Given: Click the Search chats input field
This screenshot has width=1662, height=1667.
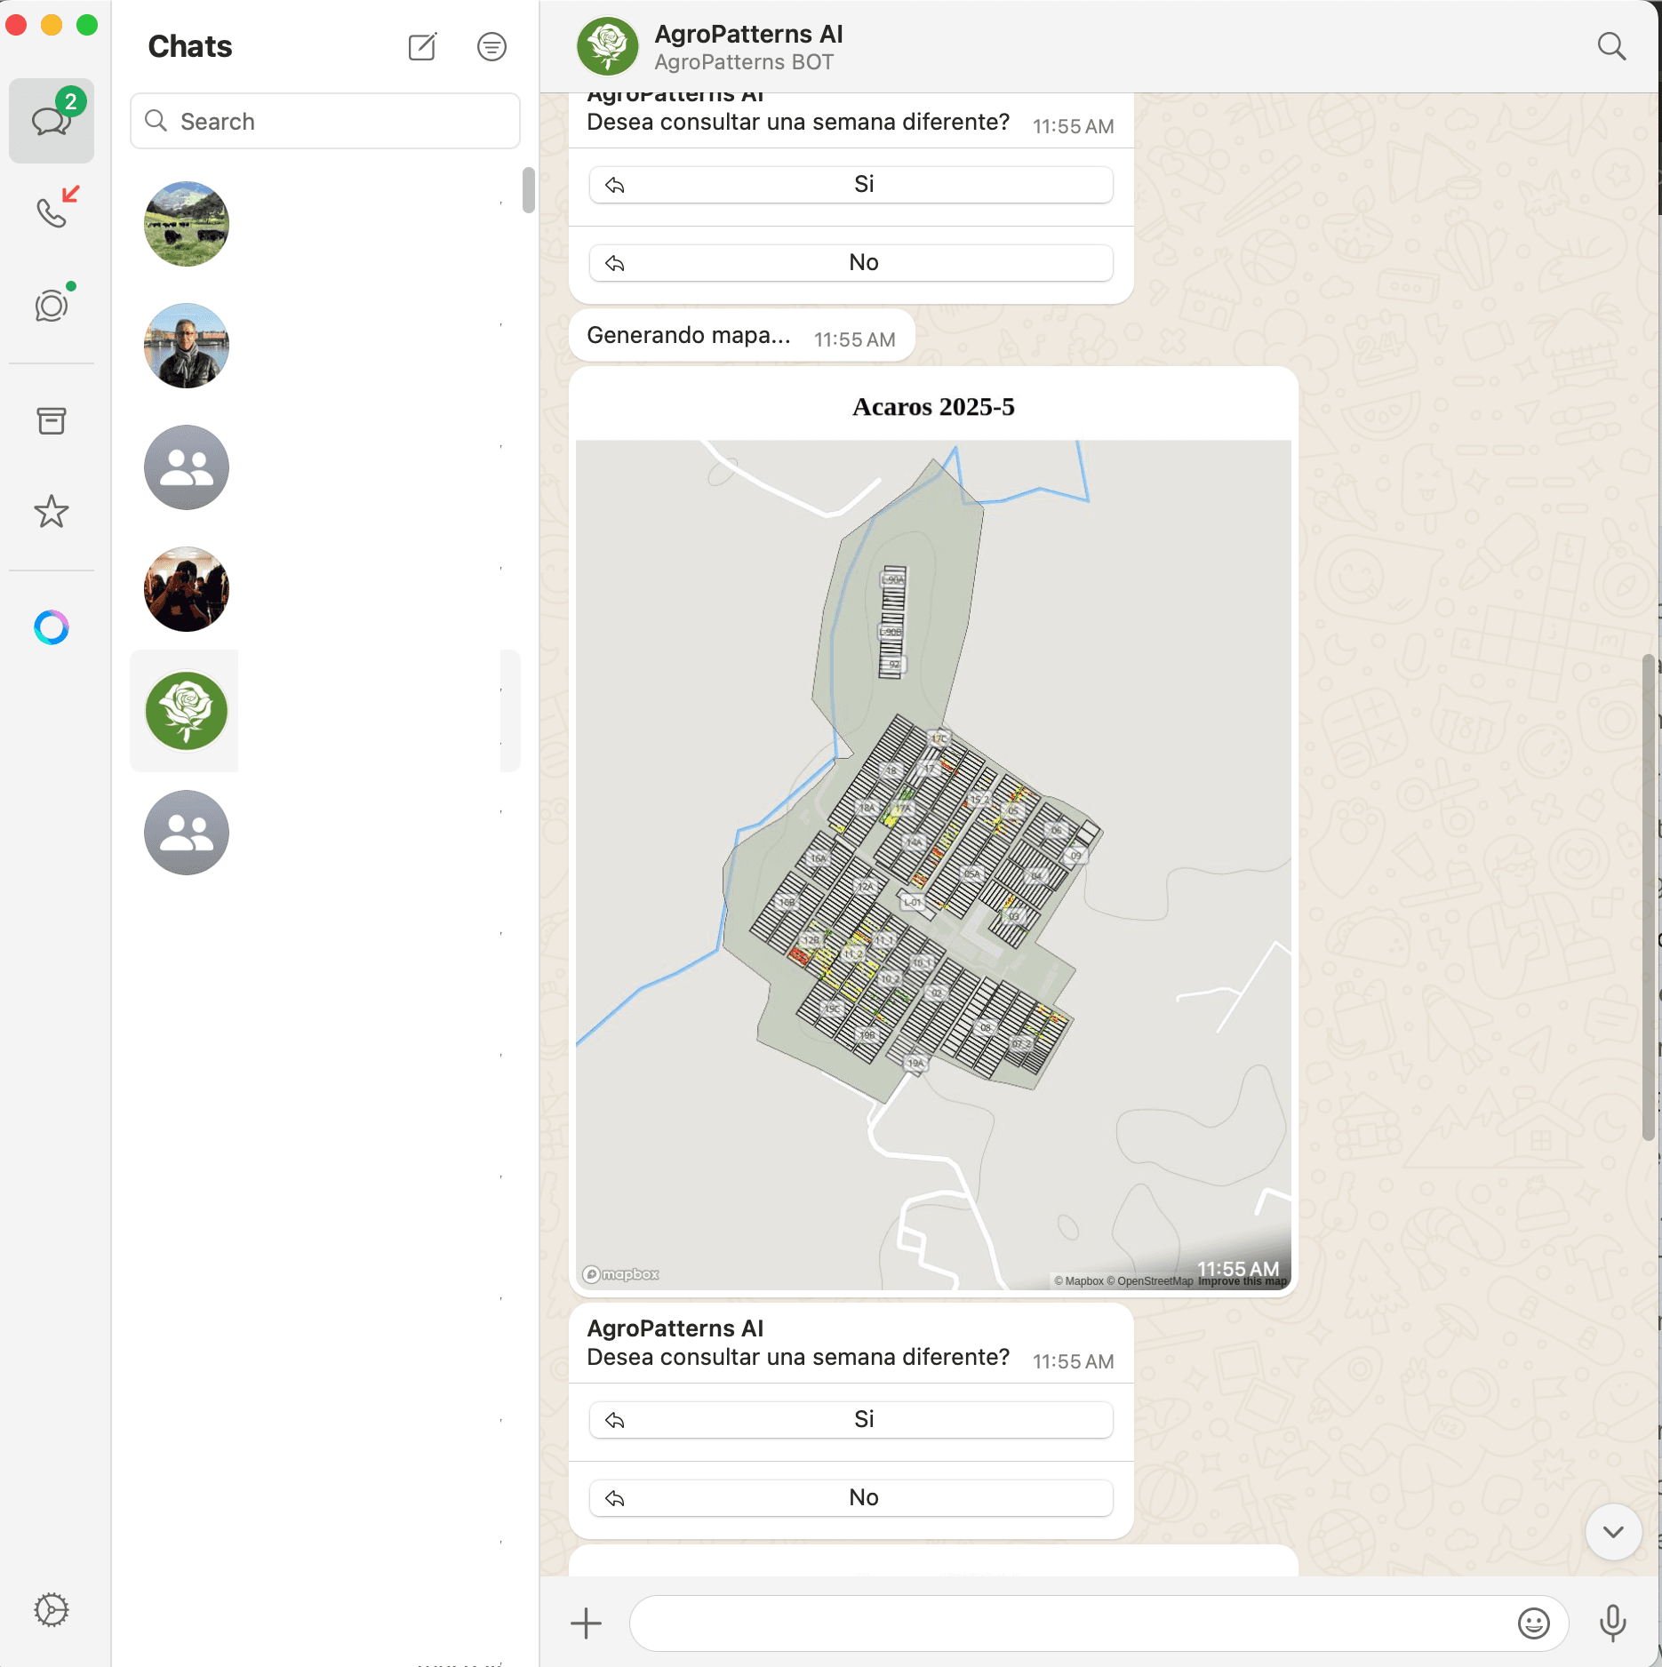Looking at the screenshot, I should tap(324, 121).
